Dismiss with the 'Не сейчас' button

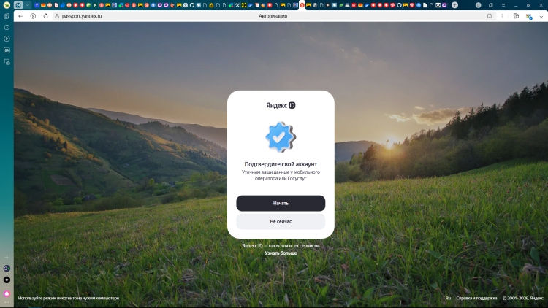(x=281, y=221)
